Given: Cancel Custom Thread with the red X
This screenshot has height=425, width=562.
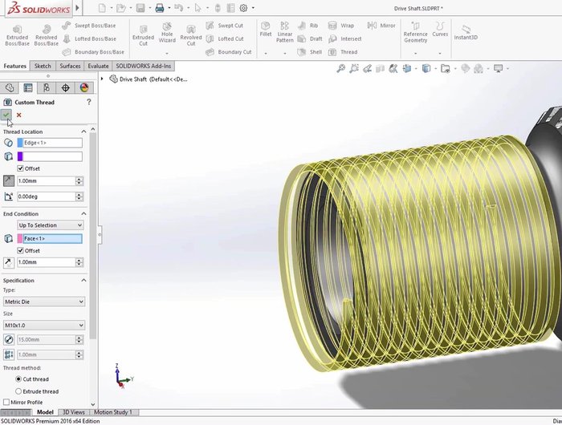Looking at the screenshot, I should (x=18, y=115).
